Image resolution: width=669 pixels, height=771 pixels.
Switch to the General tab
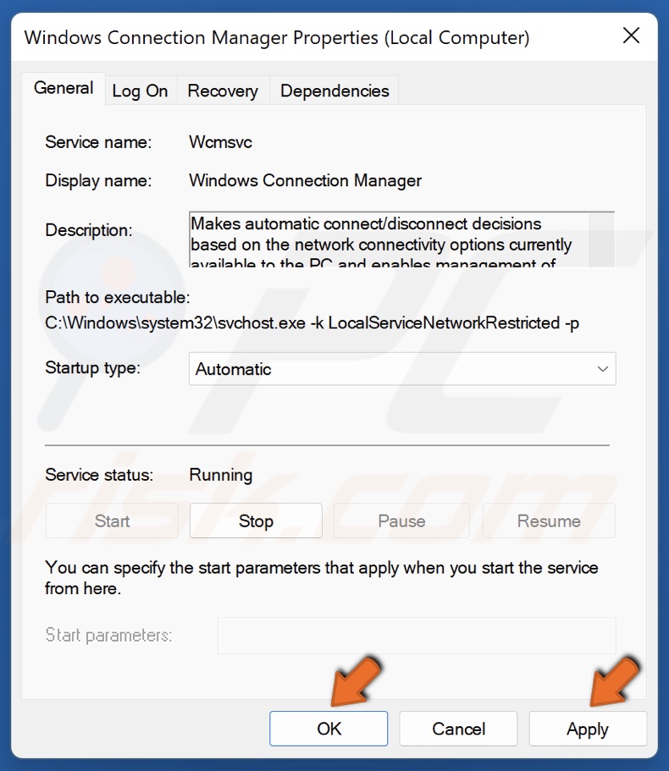coord(64,89)
